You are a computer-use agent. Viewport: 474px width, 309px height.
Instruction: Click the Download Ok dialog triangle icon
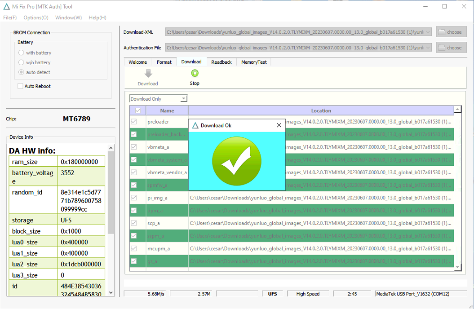(195, 125)
